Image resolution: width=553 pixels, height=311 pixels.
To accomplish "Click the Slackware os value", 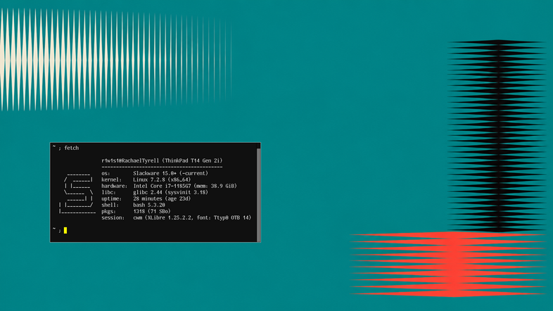I will [171, 173].
